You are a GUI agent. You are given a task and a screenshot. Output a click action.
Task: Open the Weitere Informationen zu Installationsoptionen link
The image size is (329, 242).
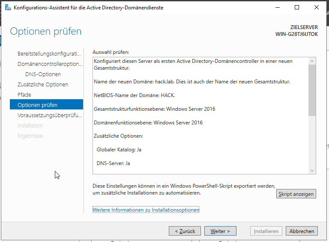point(146,210)
